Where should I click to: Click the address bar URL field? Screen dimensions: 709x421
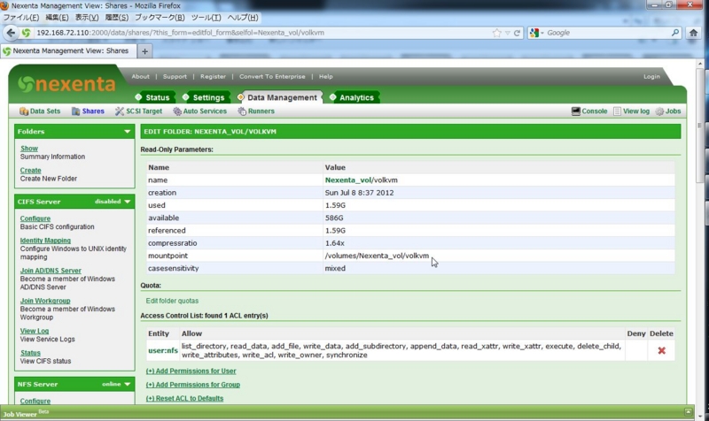[x=262, y=33]
